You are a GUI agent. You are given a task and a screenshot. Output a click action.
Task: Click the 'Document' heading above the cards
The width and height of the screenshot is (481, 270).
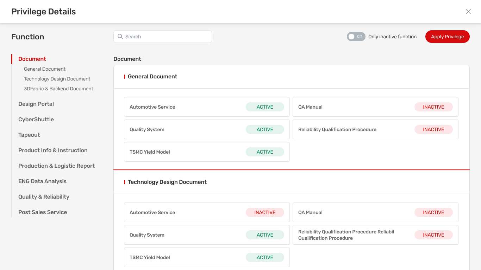(127, 59)
